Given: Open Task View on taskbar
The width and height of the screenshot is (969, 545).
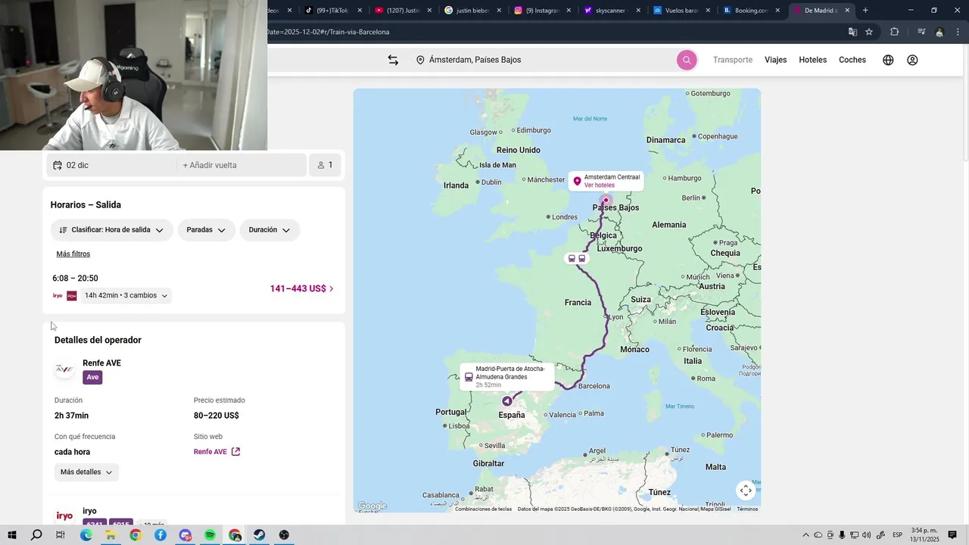Looking at the screenshot, I should tap(61, 535).
